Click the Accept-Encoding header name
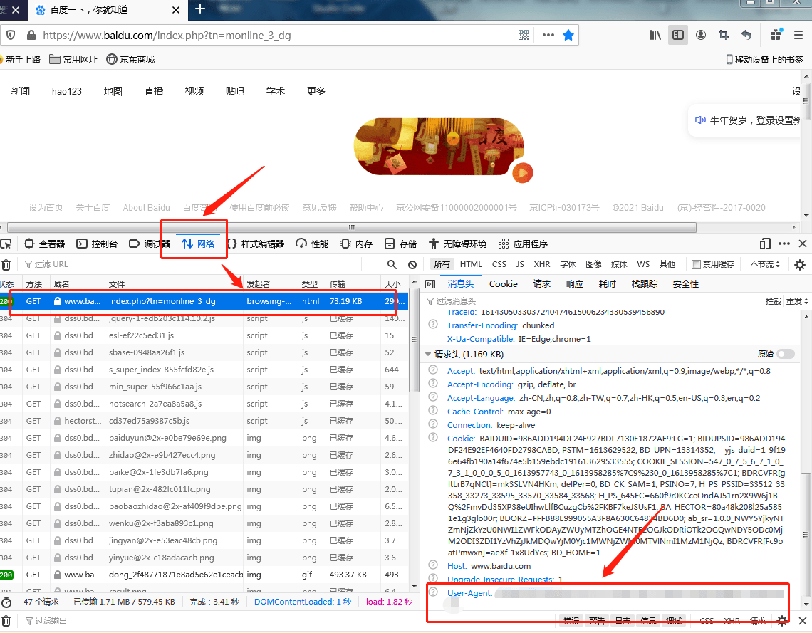Screen dimensions: 812x633 click(x=480, y=384)
